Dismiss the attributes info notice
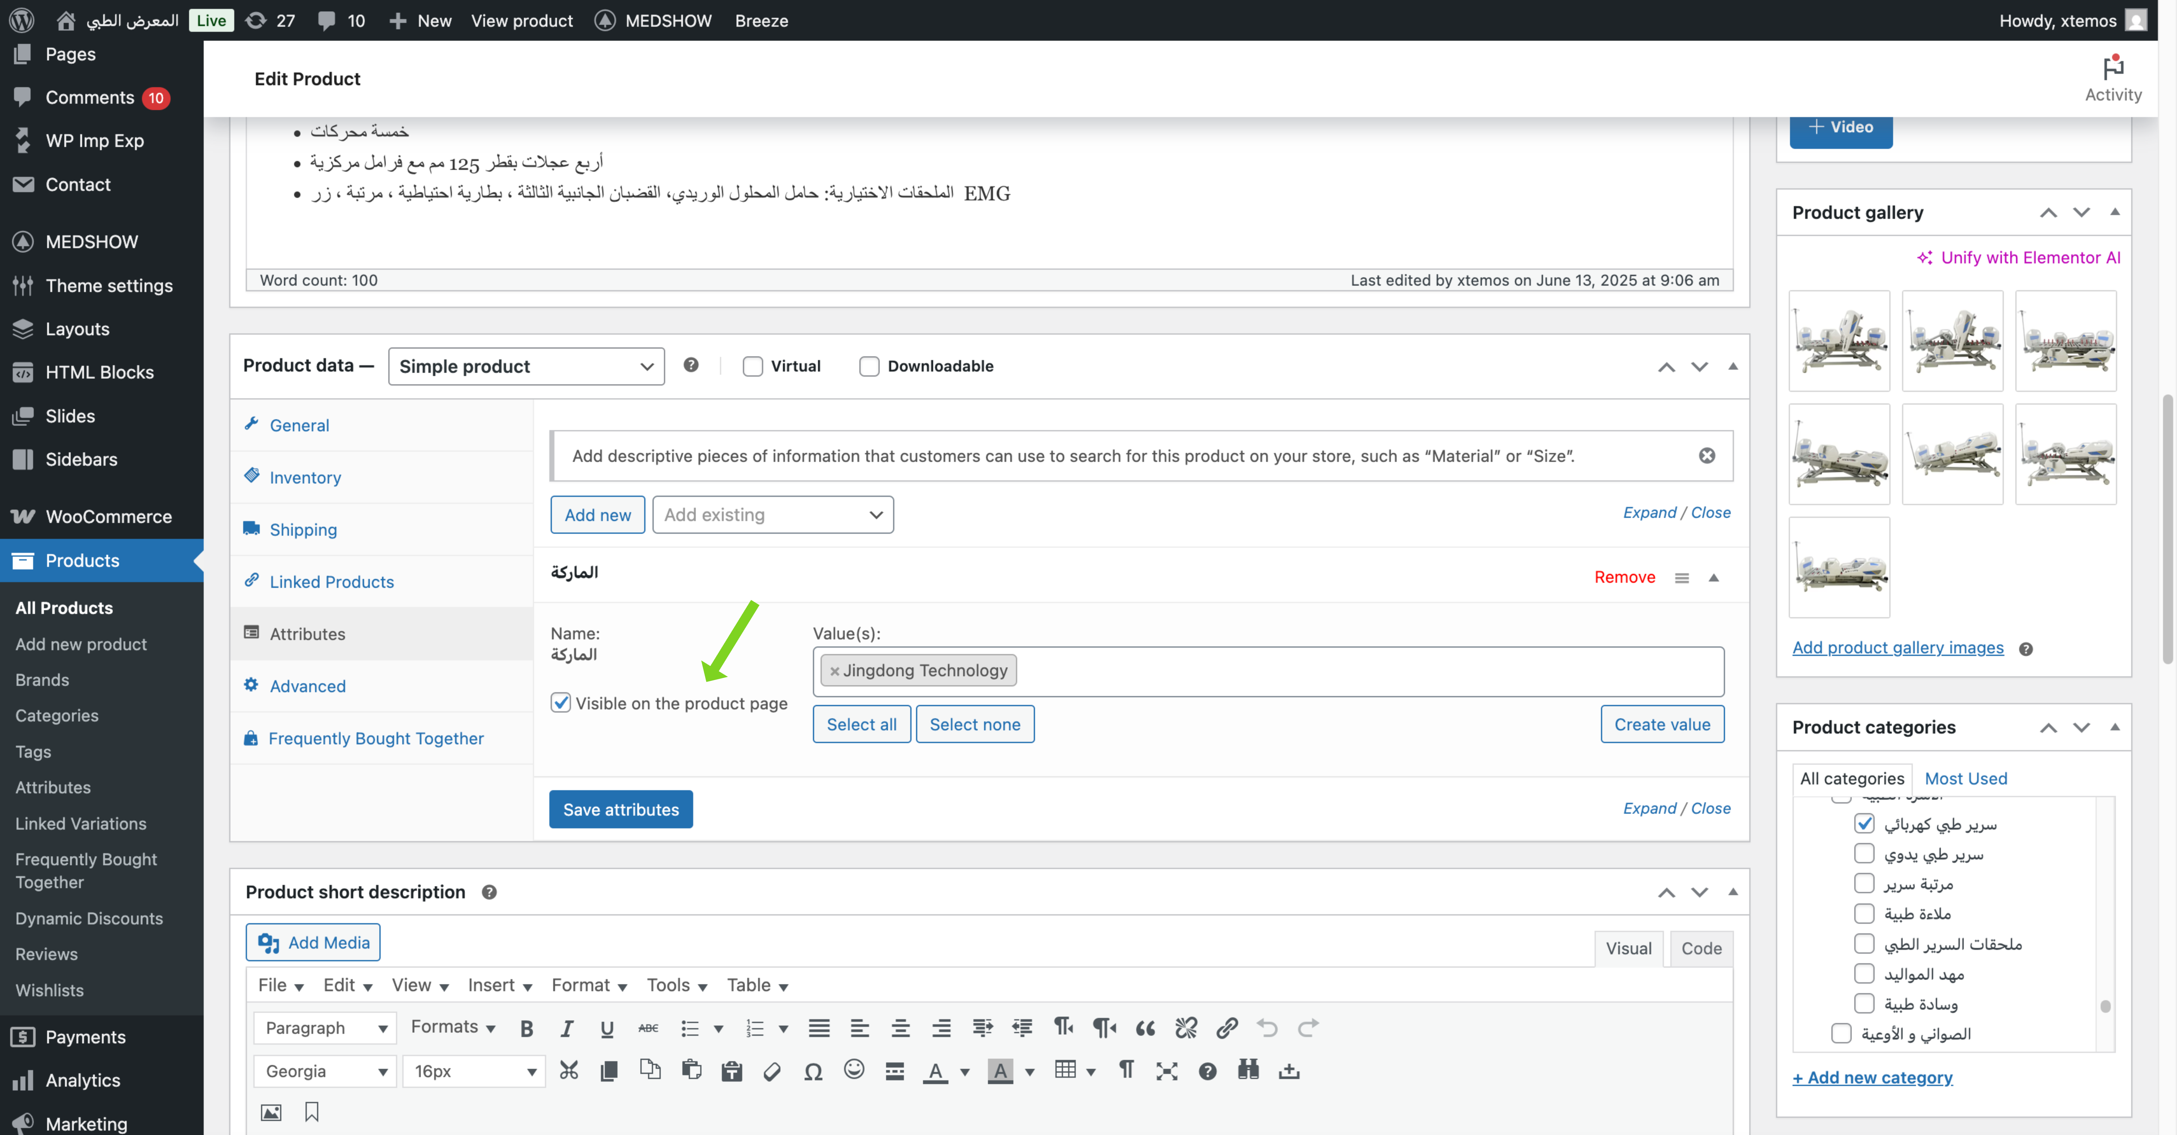Screen dimensions: 2177x1135 (x=1707, y=456)
